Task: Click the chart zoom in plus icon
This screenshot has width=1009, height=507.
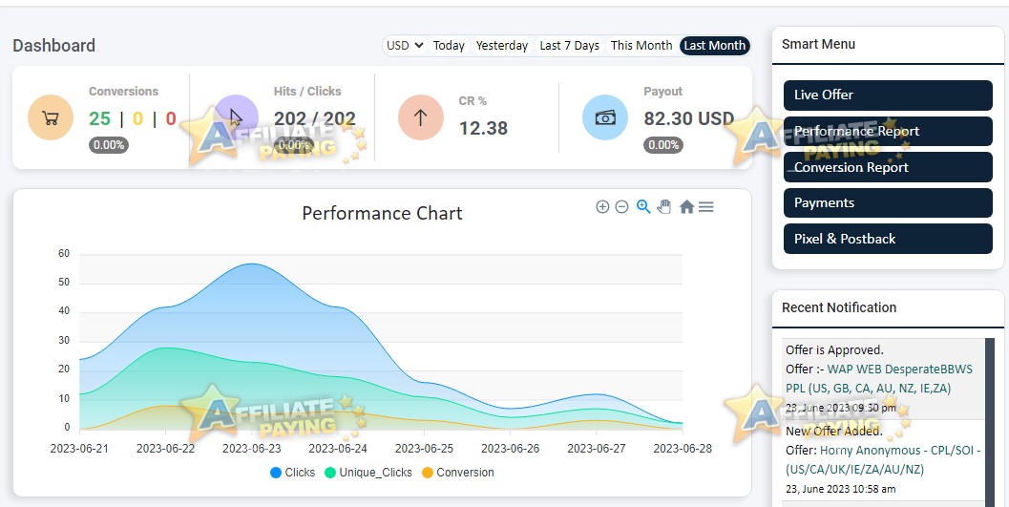Action: (602, 206)
